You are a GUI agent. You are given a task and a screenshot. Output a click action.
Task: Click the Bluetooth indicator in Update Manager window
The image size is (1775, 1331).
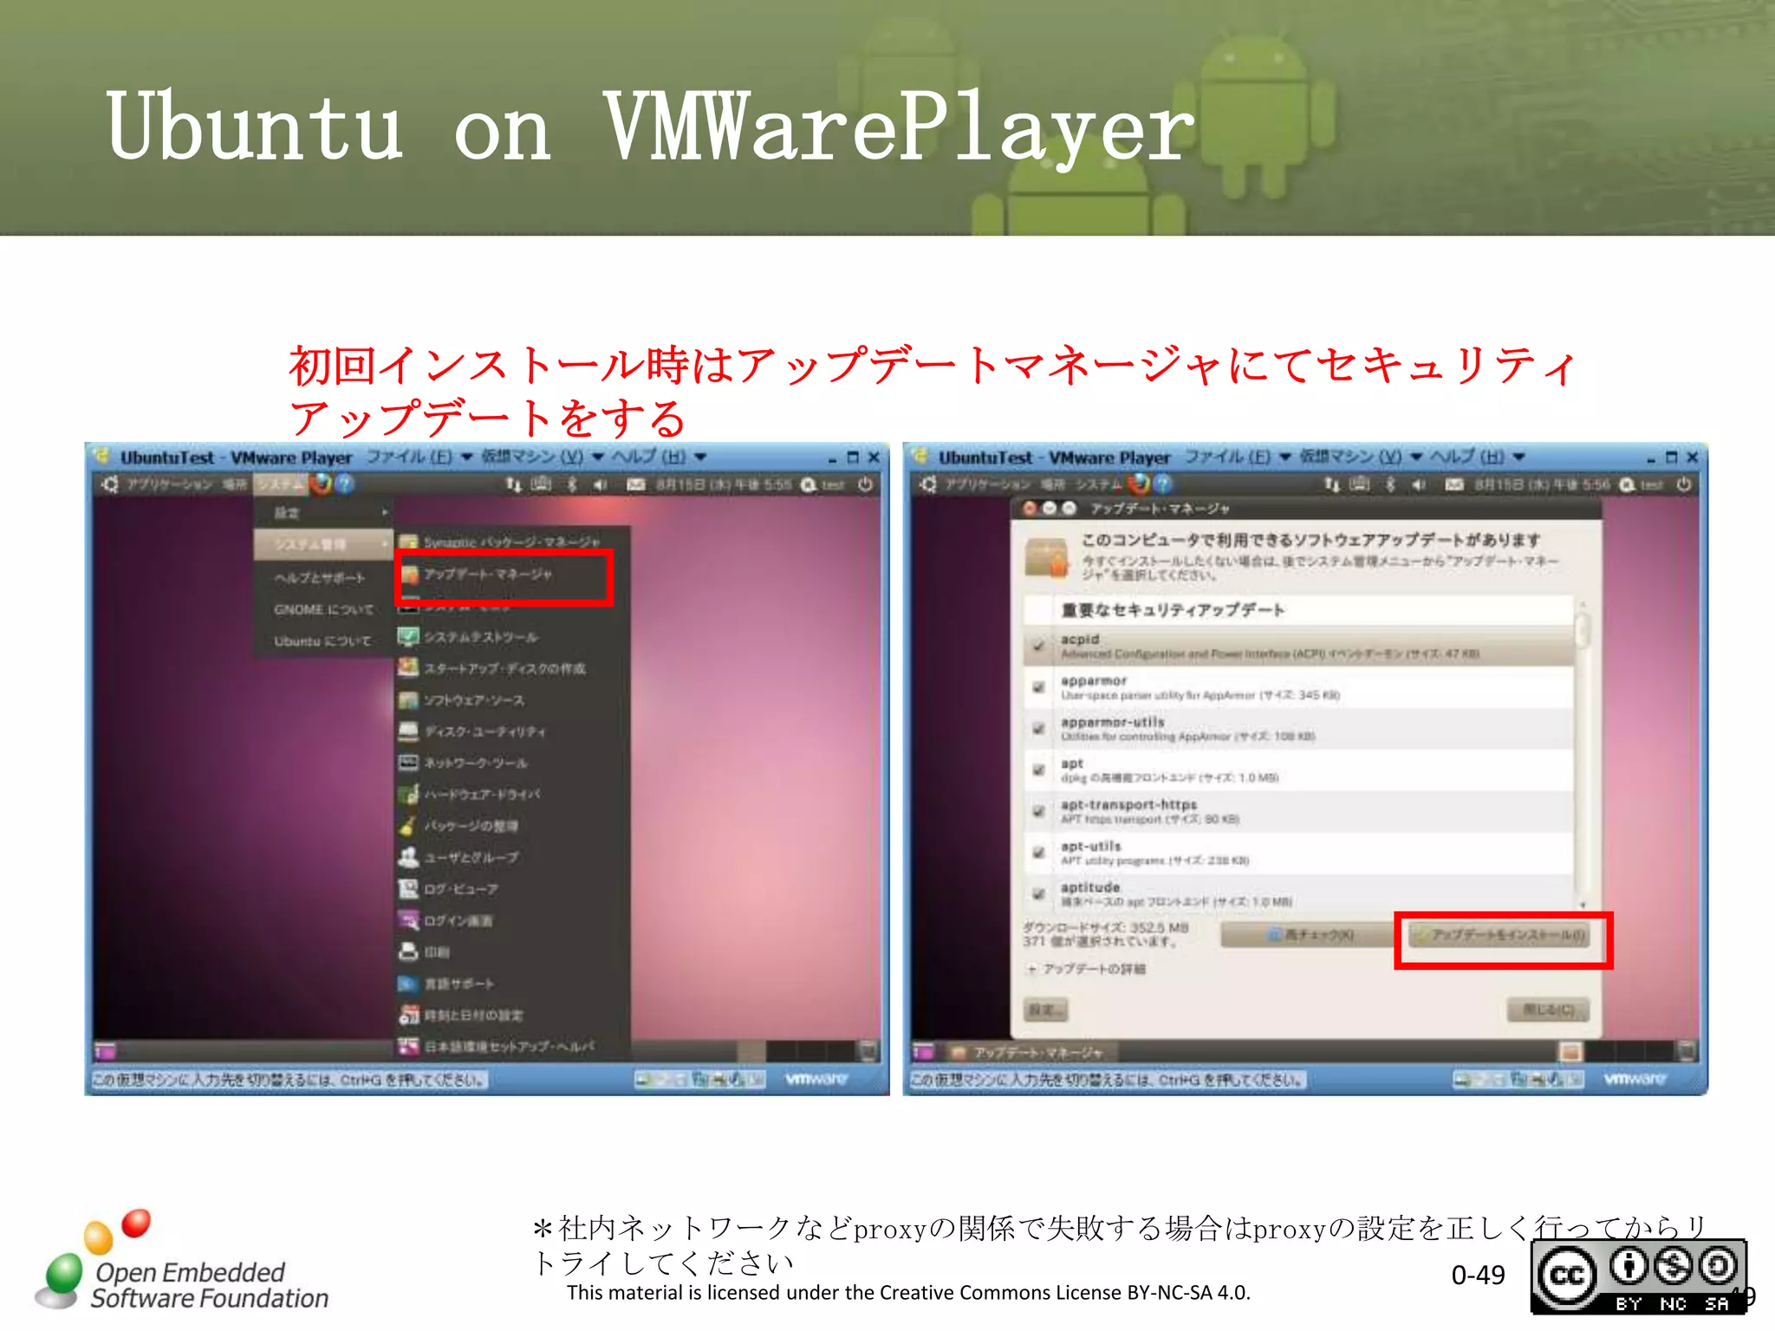1389,484
